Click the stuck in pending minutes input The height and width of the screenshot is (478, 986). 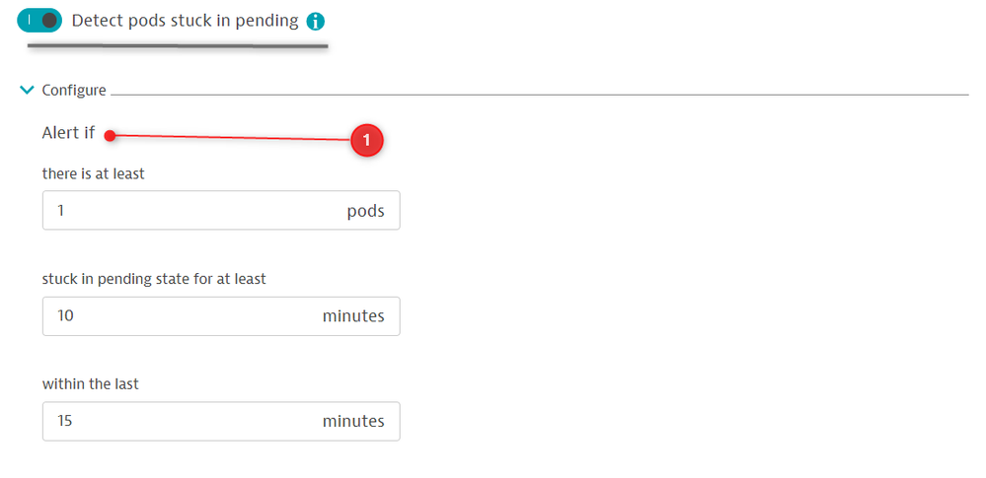tap(188, 316)
